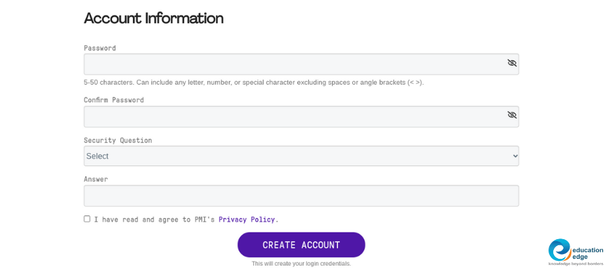Check the Privacy Policy agreement checkbox
The image size is (611, 271).
click(x=87, y=219)
